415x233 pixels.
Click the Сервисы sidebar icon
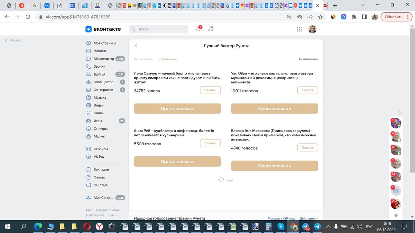pyautogui.click(x=89, y=149)
